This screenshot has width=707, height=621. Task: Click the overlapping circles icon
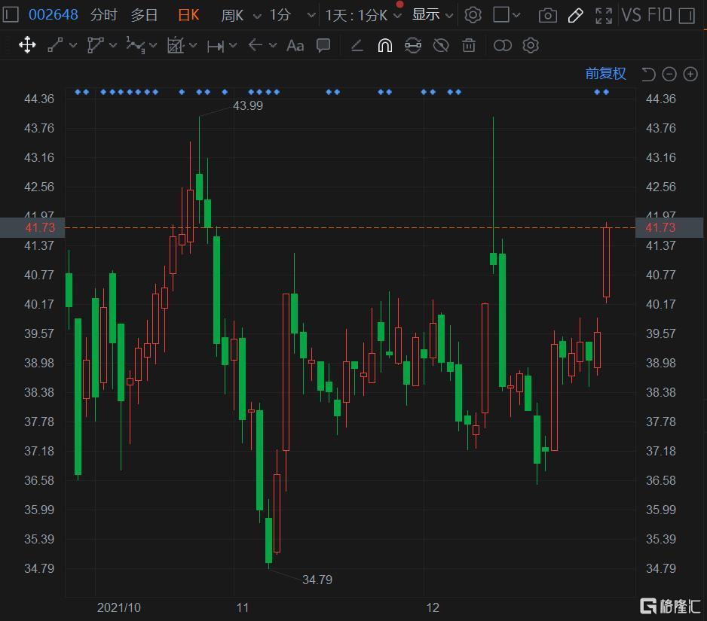coord(502,45)
